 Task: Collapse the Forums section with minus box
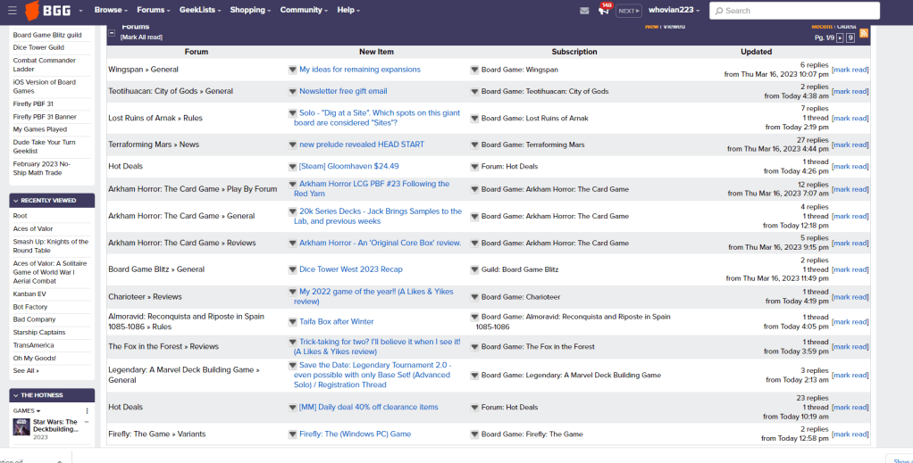(x=112, y=32)
